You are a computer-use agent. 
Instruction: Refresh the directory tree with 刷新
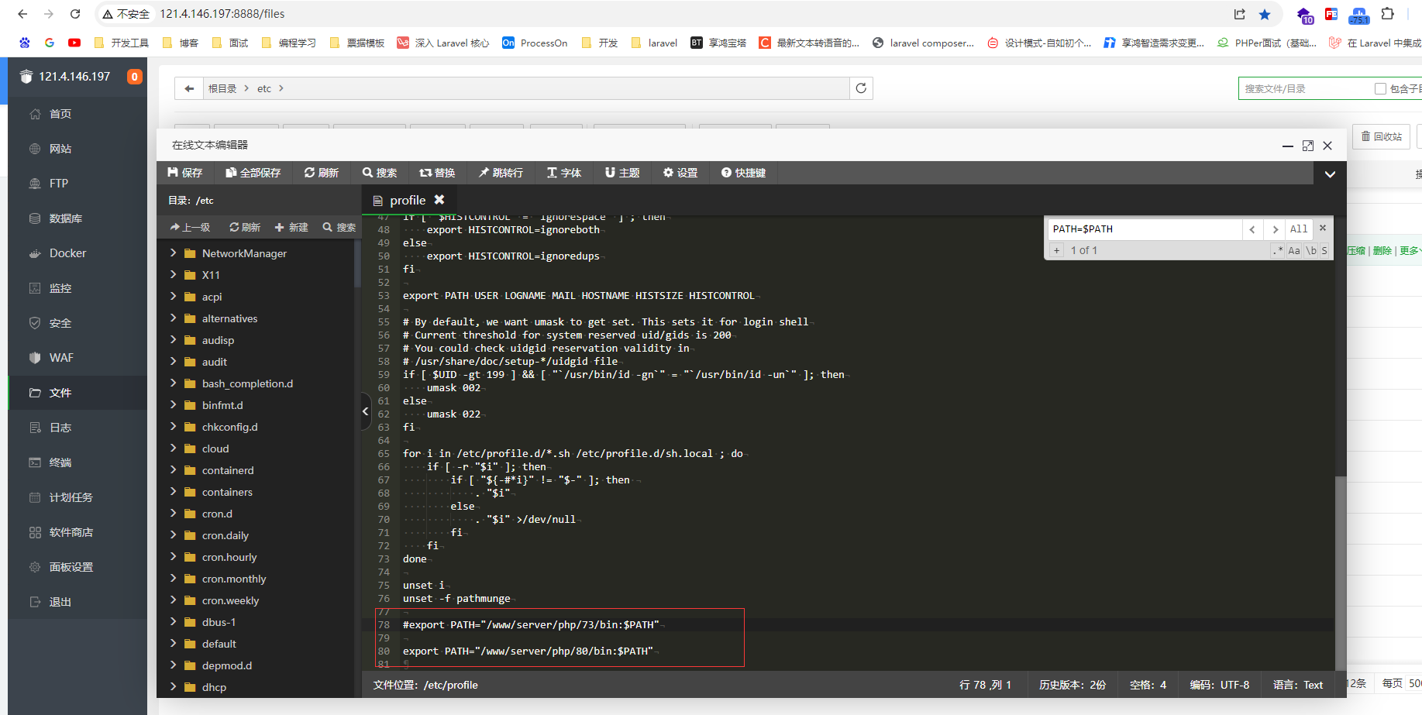pos(245,227)
